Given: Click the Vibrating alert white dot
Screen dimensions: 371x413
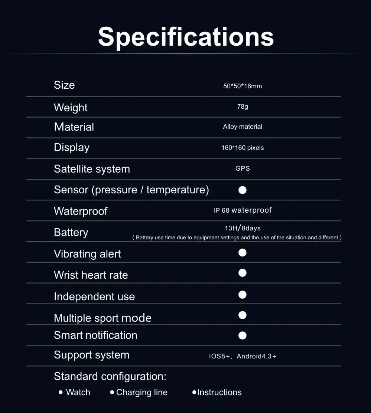Looking at the screenshot, I should [x=243, y=253].
